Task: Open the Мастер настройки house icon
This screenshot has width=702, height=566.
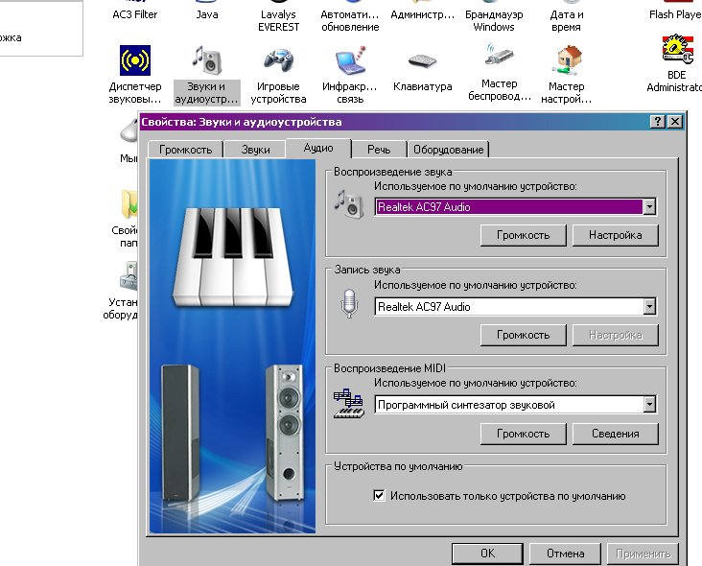Action: point(567,60)
